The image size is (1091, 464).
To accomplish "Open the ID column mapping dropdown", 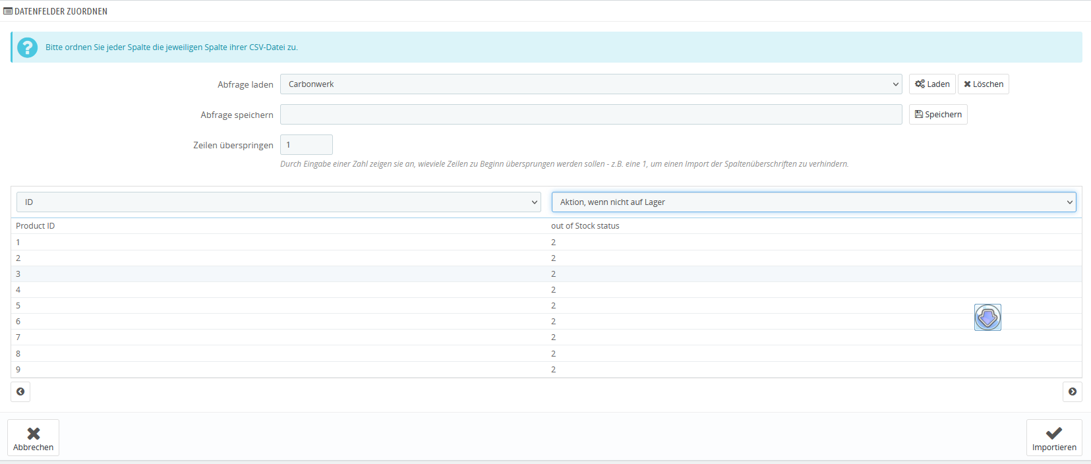I will (x=279, y=202).
